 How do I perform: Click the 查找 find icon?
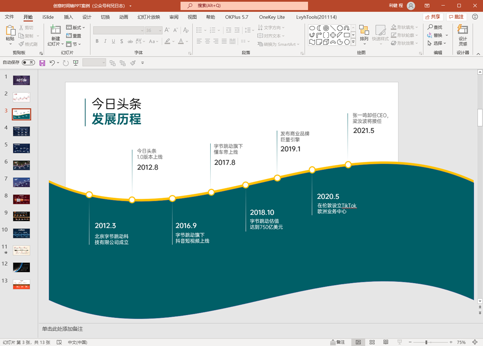[435, 27]
